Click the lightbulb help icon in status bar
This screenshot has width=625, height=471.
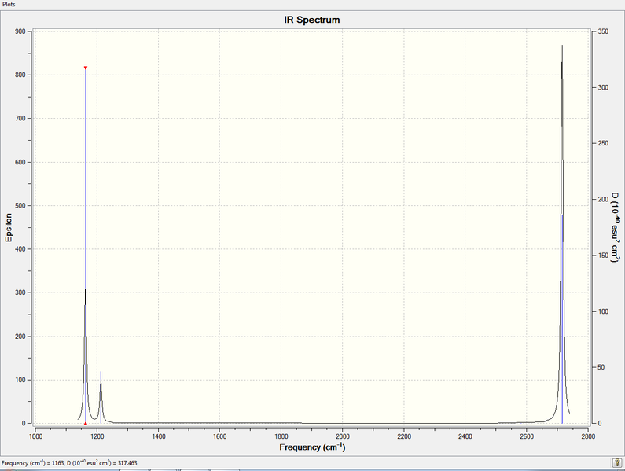(616, 462)
